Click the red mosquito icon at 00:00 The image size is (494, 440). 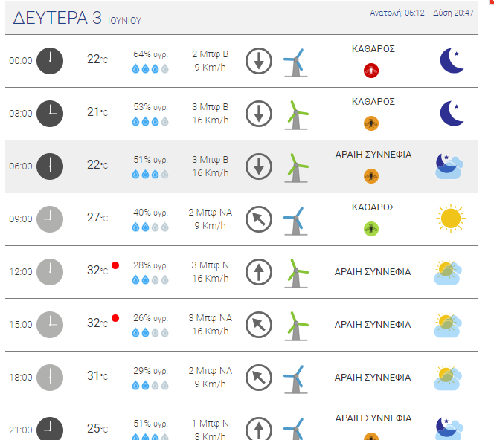pyautogui.click(x=371, y=71)
